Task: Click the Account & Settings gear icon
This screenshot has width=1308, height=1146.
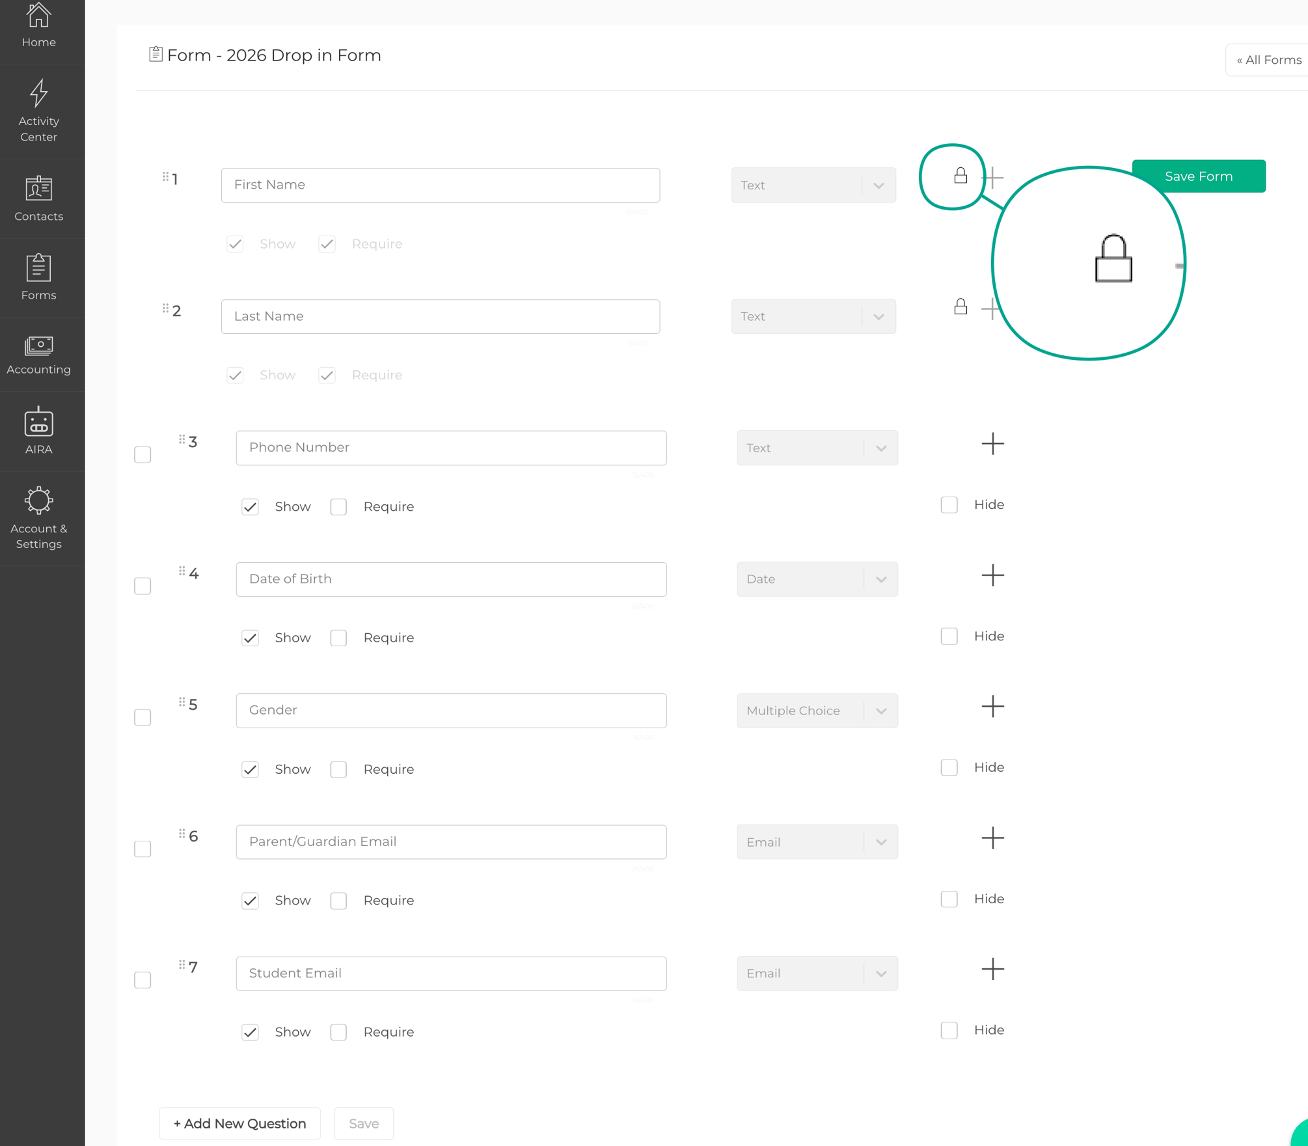Action: (38, 500)
